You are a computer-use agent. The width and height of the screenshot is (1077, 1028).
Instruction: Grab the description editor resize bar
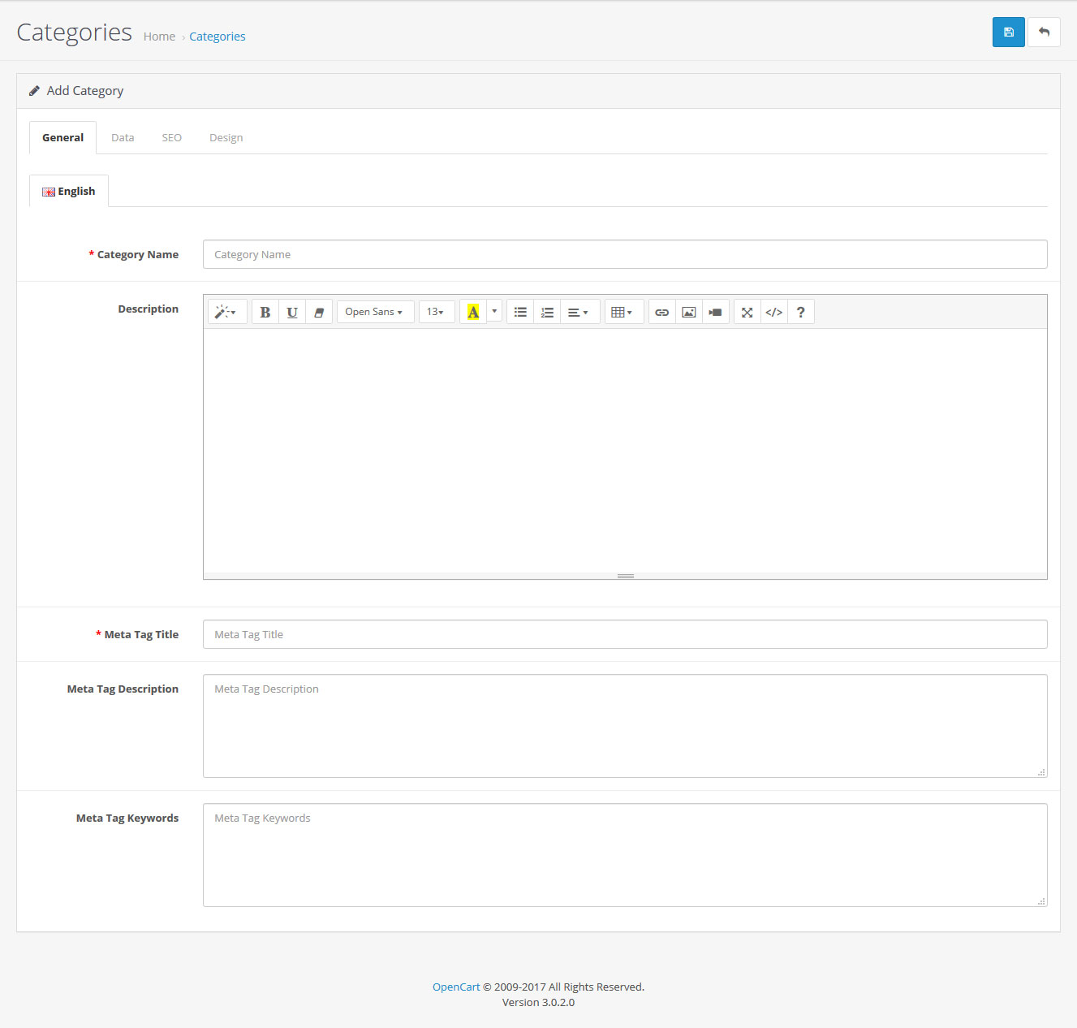(625, 576)
